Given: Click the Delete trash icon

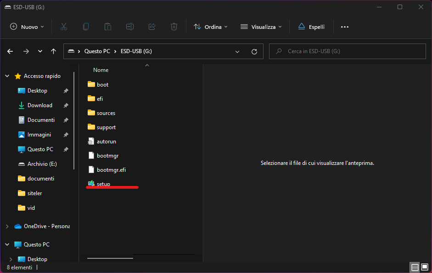Looking at the screenshot, I should click(x=174, y=27).
